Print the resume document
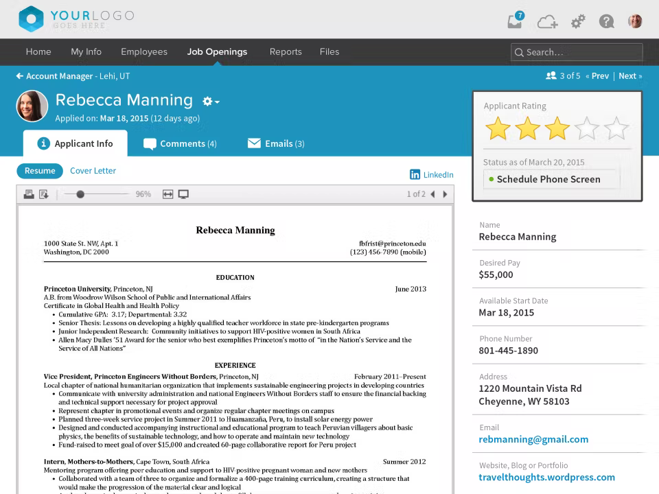The width and height of the screenshot is (659, 494). tap(27, 194)
